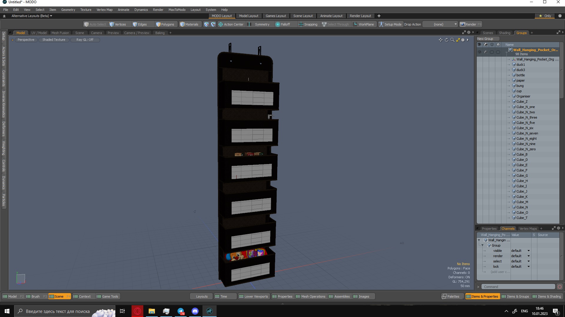Click the red browser icon in taskbar
Image resolution: width=565 pixels, height=317 pixels.
click(137, 311)
